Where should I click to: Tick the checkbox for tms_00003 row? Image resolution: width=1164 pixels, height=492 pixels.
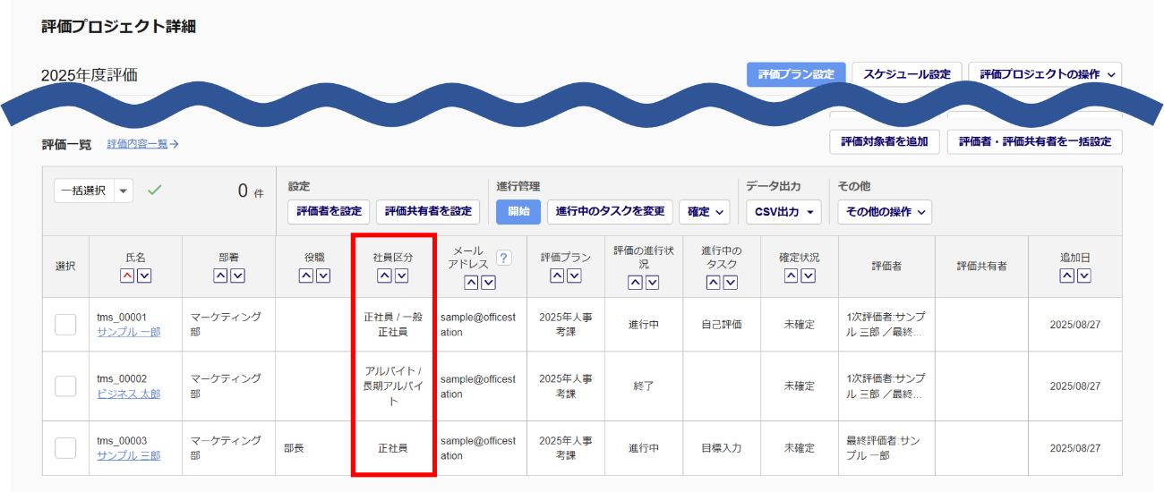[x=65, y=447]
